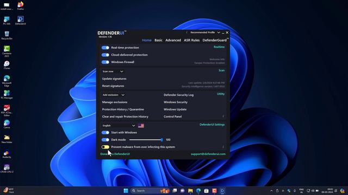Click Update signatures
Viewport: 348px width, 195px height.
pyautogui.click(x=114, y=79)
